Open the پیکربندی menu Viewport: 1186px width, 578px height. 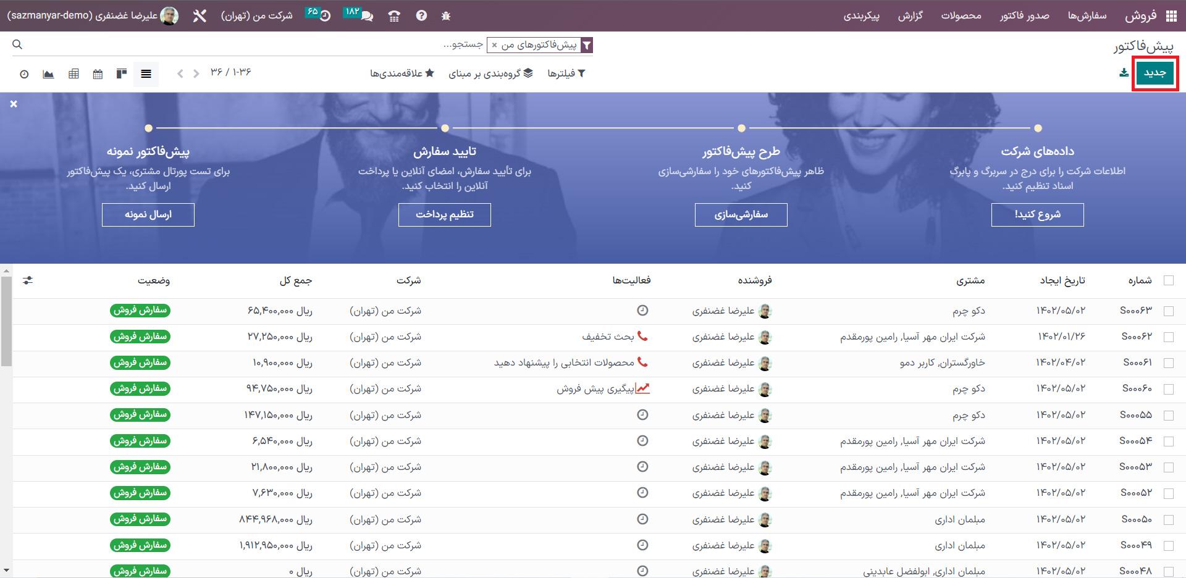(x=862, y=16)
